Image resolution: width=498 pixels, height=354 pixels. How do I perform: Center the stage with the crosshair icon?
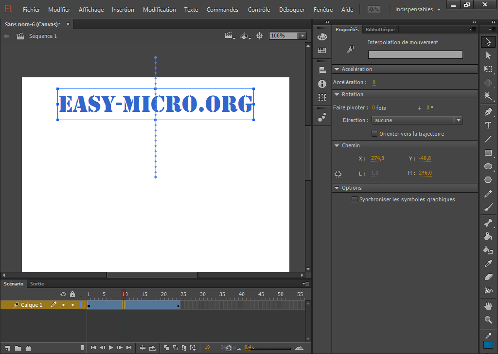(x=260, y=36)
